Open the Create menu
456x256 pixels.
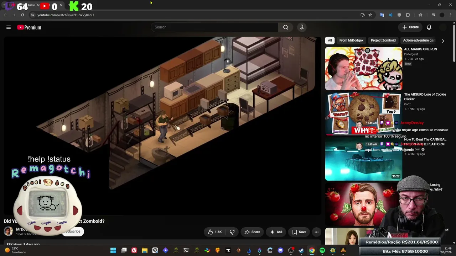[x=410, y=27]
